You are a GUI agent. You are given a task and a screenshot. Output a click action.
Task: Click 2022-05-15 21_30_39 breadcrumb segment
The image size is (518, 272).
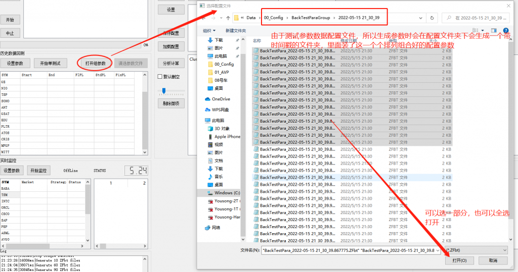tap(359, 18)
